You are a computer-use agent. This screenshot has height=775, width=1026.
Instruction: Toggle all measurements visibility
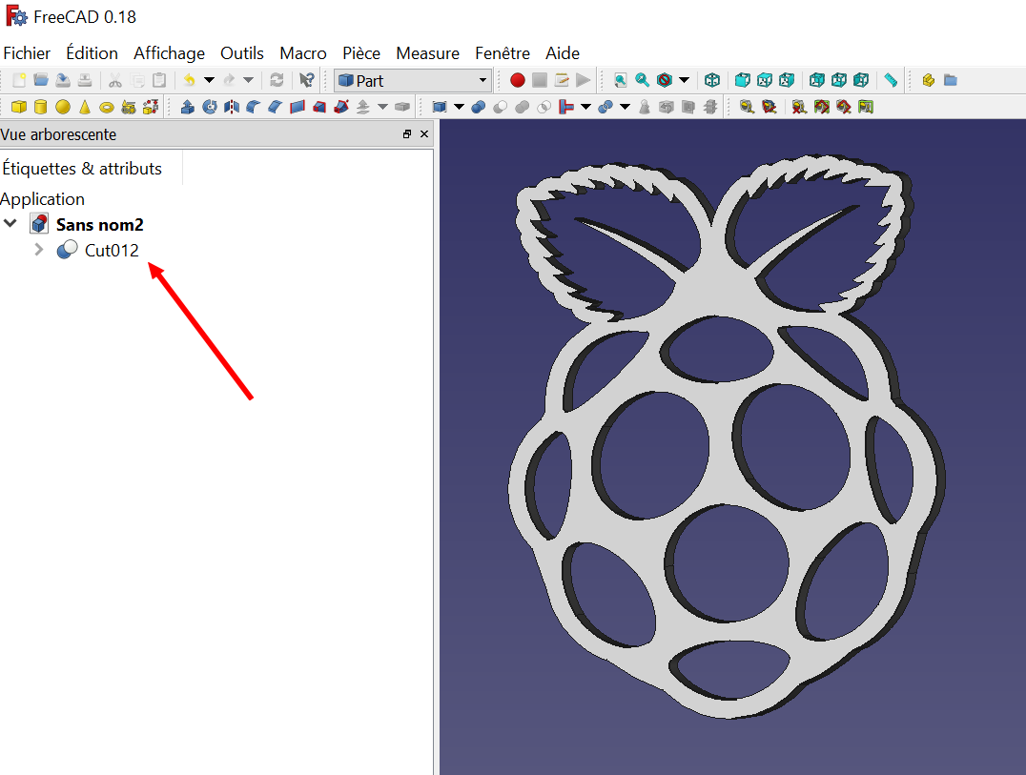pos(821,107)
